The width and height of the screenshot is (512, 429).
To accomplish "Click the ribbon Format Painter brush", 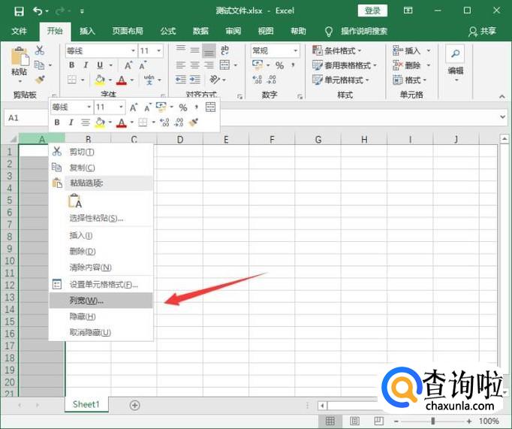I will [40, 80].
